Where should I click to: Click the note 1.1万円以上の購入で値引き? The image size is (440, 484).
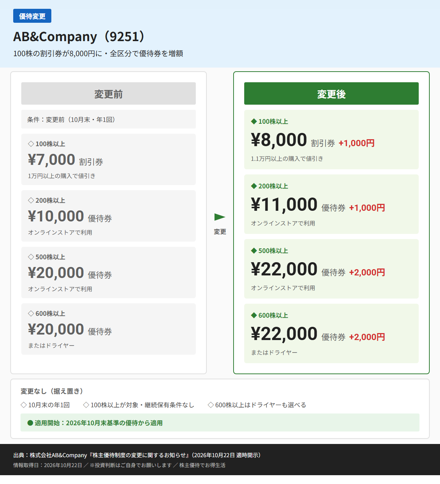pos(287,159)
